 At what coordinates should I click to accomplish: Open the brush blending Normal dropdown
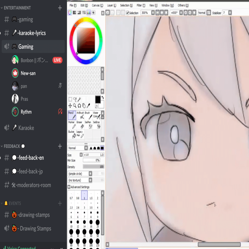coord(86,148)
